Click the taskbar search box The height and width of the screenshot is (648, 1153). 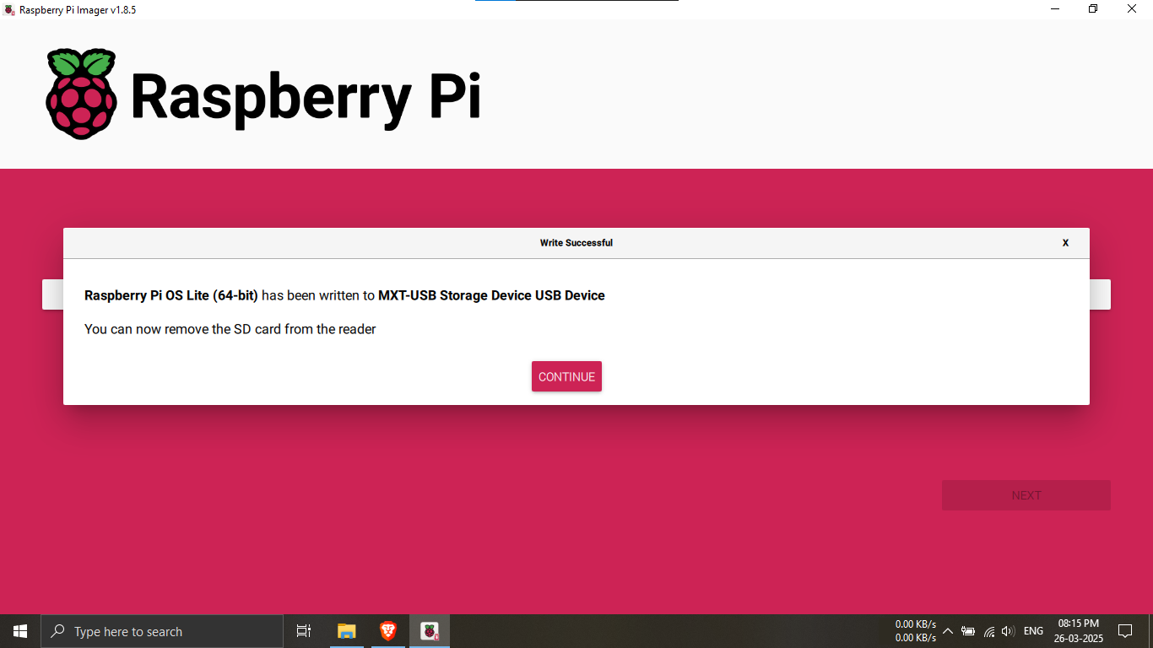(162, 631)
